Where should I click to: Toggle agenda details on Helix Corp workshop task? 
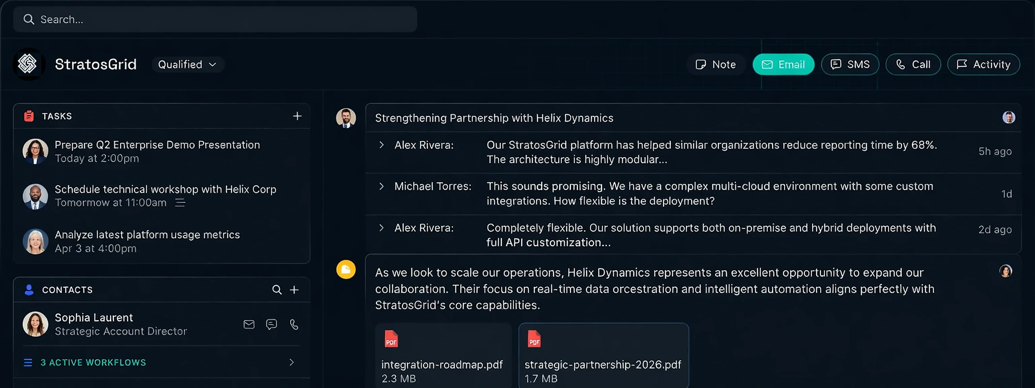click(x=180, y=202)
